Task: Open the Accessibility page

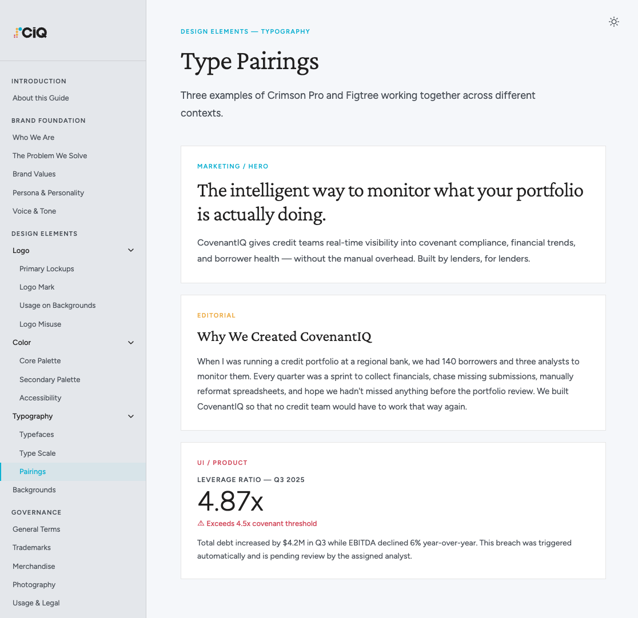Action: point(40,398)
